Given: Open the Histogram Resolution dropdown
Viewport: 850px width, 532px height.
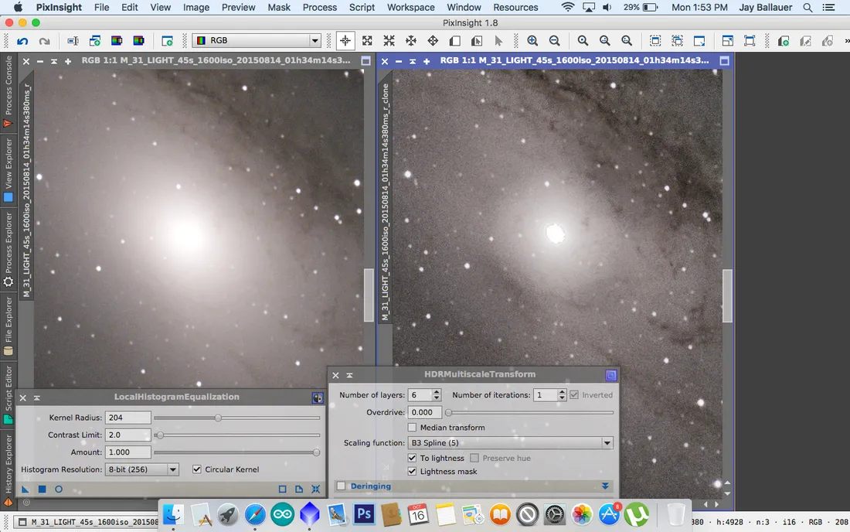Looking at the screenshot, I should coord(141,469).
